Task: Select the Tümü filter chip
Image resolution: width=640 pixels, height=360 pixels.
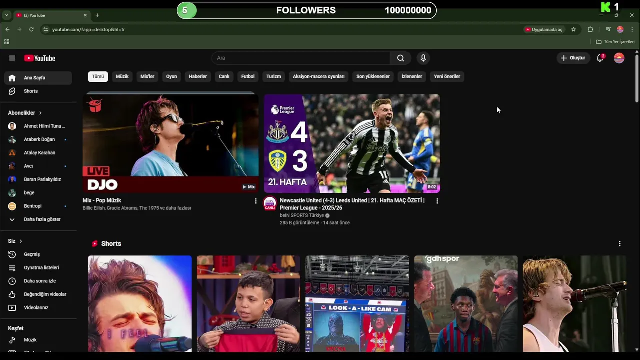Action: [x=98, y=76]
